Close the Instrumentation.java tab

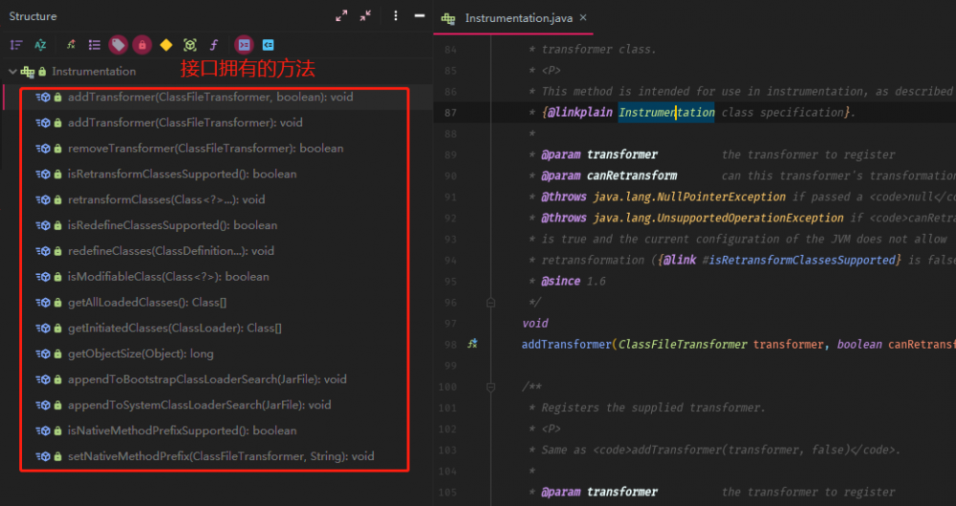583,18
